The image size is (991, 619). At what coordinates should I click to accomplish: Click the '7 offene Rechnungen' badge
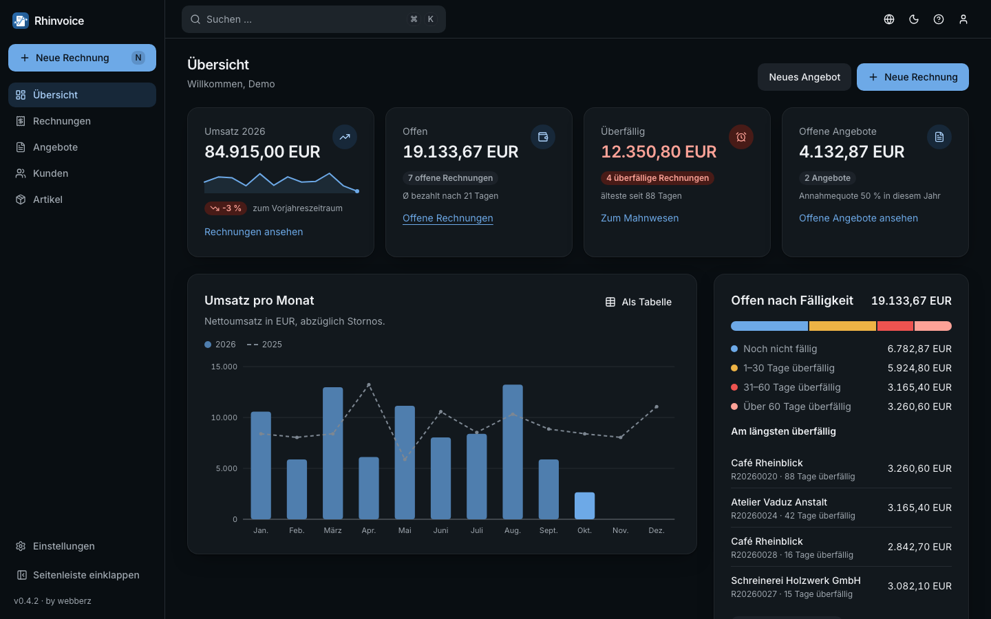(x=450, y=178)
